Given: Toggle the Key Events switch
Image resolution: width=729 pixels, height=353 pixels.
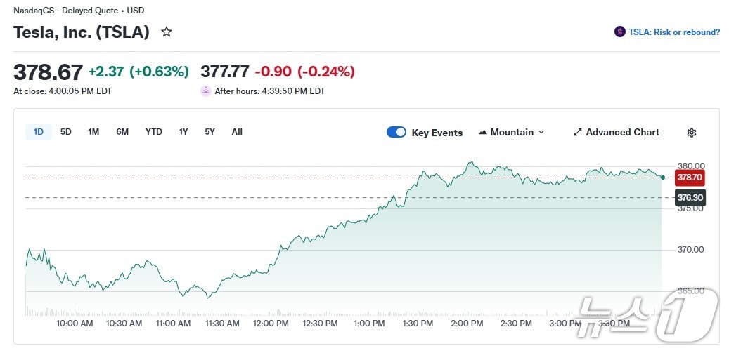Looking at the screenshot, I should click(396, 132).
